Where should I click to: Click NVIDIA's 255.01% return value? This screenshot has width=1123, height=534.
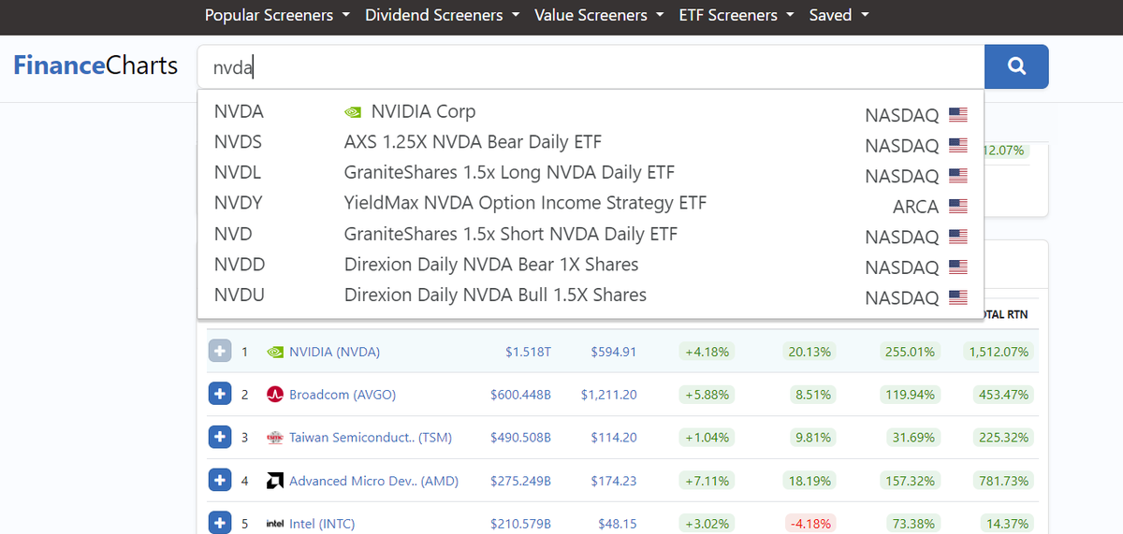(x=910, y=353)
